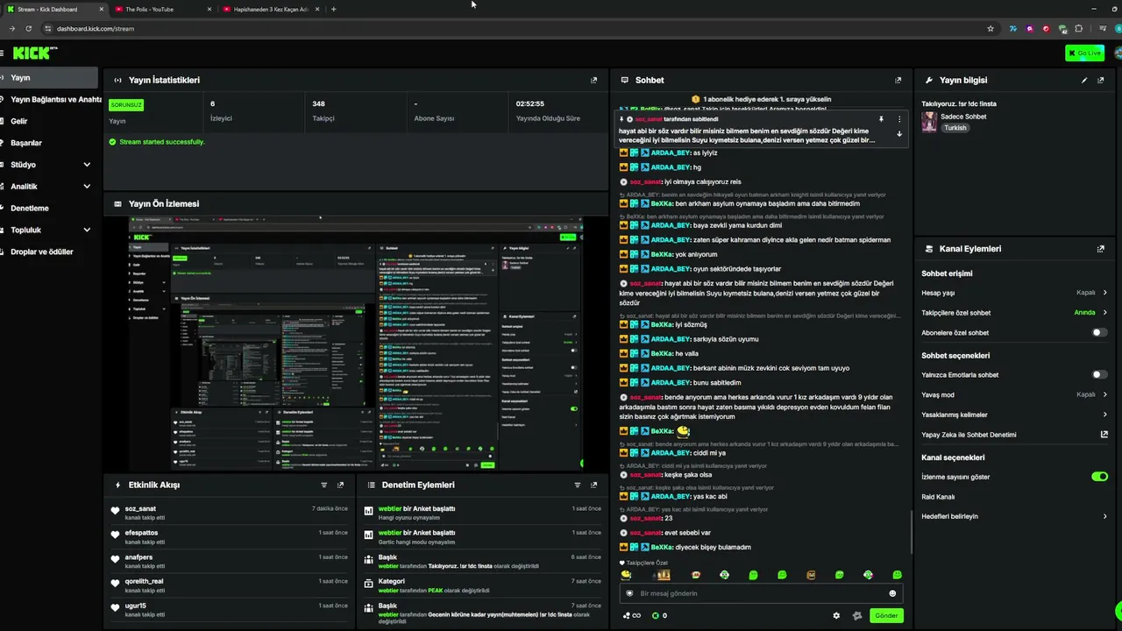This screenshot has height=631, width=1122.
Task: Open Denetleme in the sidebar
Action: 49,209
